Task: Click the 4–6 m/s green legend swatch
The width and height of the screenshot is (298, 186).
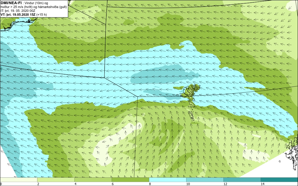Action: point(93,179)
